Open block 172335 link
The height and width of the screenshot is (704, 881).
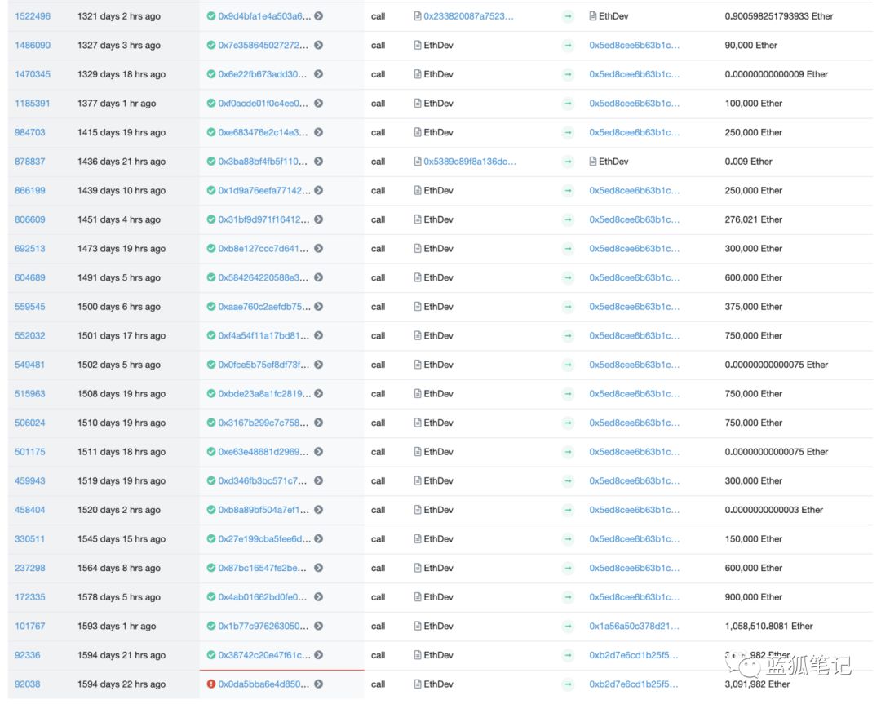[x=30, y=596]
